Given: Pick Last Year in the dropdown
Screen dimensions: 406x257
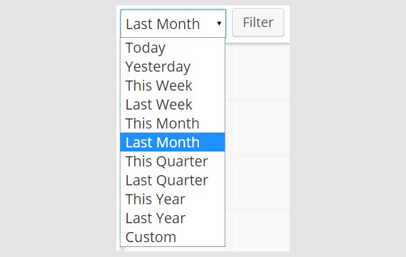Looking at the screenshot, I should coord(173,218).
